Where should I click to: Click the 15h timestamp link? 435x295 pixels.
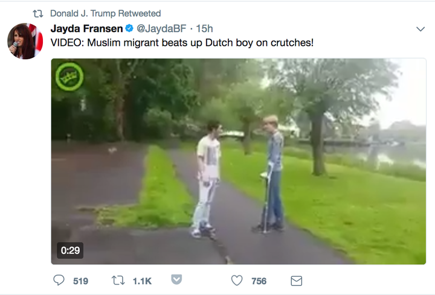coord(204,28)
